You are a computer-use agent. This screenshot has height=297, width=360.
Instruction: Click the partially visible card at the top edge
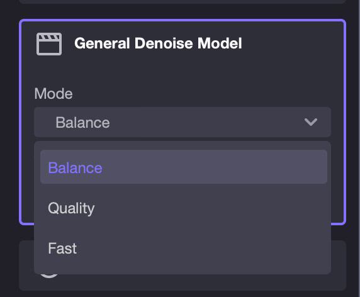[x=183, y=2]
